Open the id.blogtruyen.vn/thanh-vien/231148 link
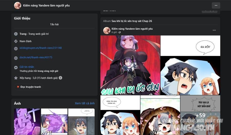The height and width of the screenshot is (135, 231). (41, 48)
